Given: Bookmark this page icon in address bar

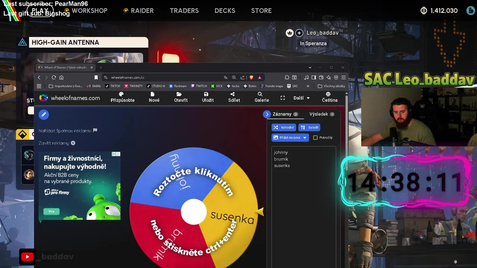Looking at the screenshot, I should (x=96, y=77).
